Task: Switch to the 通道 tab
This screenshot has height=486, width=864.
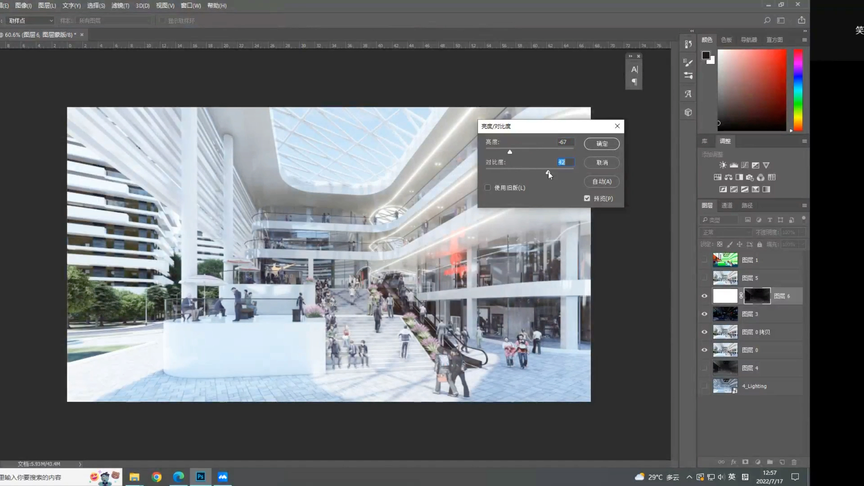Action: click(x=727, y=206)
